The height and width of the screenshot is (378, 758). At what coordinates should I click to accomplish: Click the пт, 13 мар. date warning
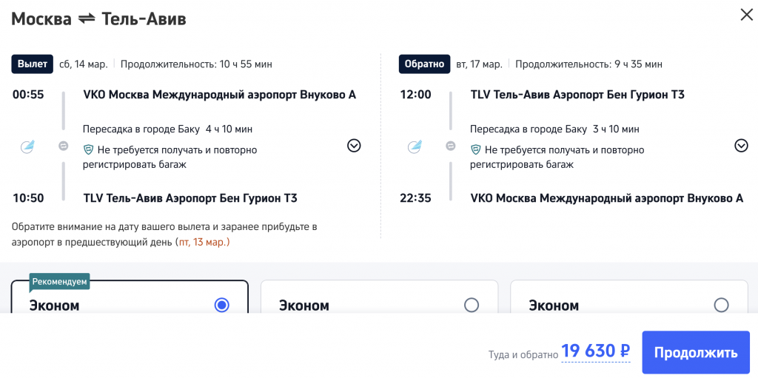[202, 242]
